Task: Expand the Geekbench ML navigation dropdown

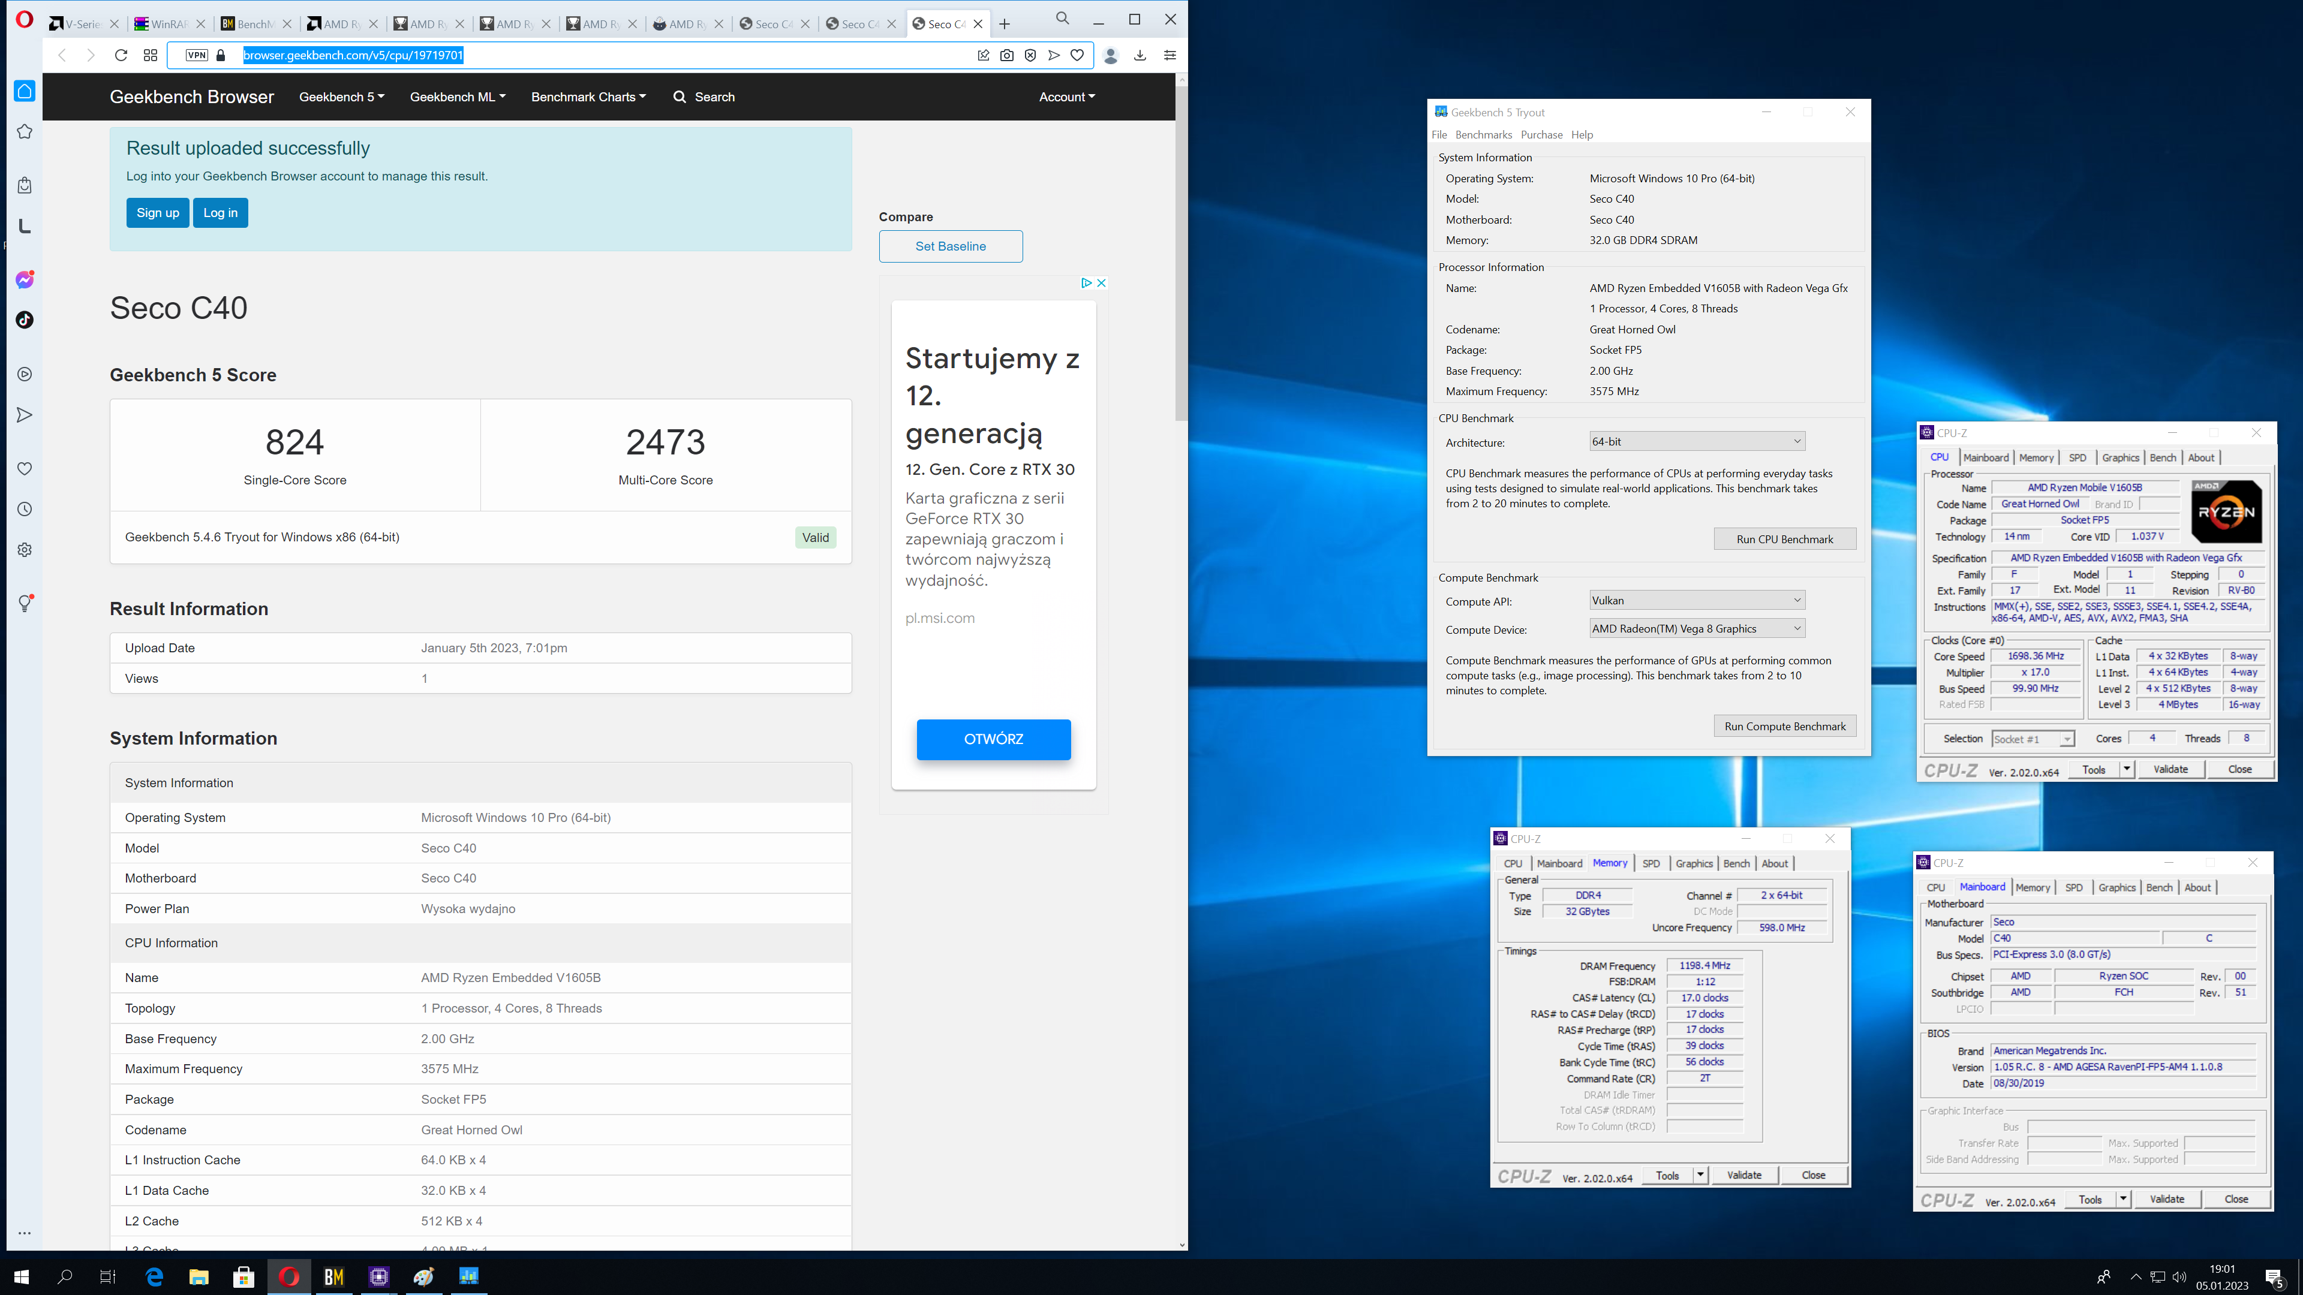Action: click(458, 97)
